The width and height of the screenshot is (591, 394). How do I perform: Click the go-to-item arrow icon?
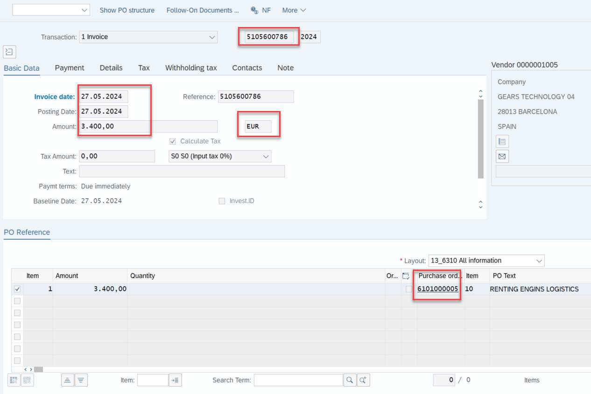(x=175, y=380)
